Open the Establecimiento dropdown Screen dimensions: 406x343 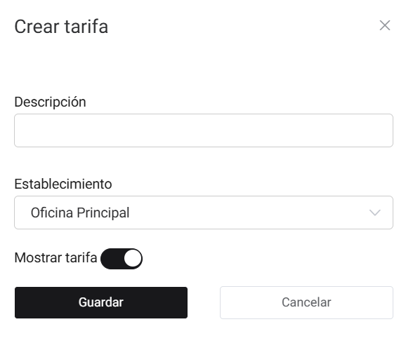[204, 213]
